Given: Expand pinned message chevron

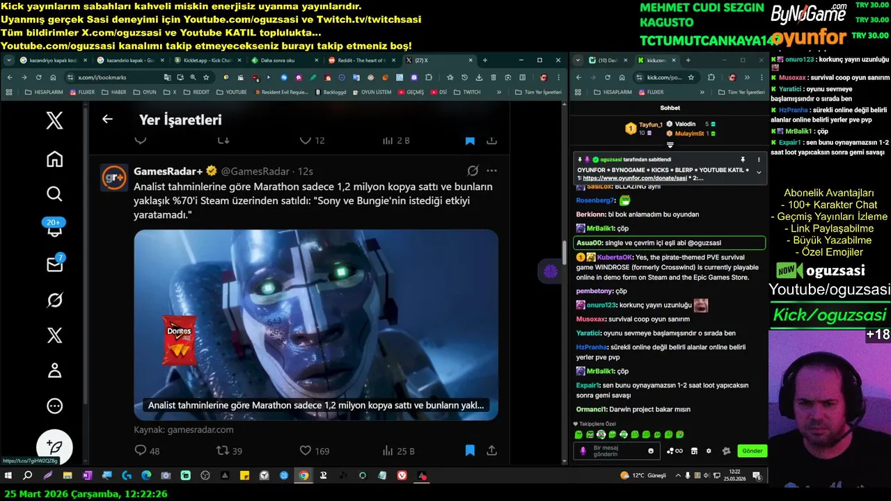Looking at the screenshot, I should pos(759,173).
